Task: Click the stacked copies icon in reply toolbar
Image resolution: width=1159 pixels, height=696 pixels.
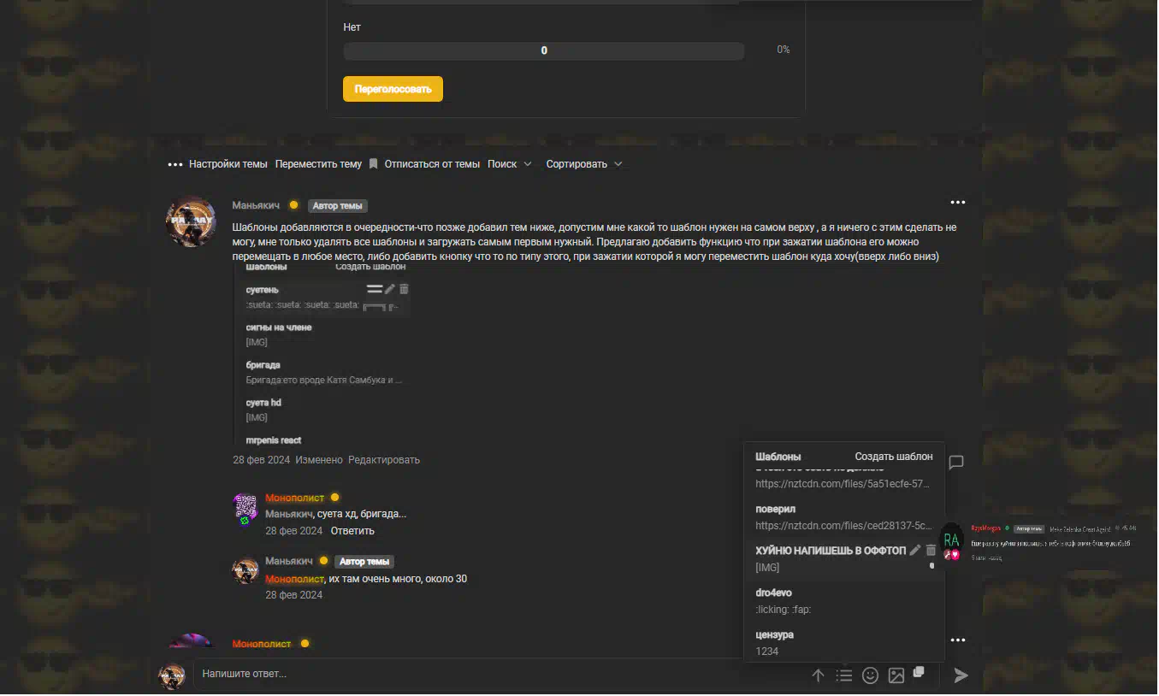Action: 919,672
